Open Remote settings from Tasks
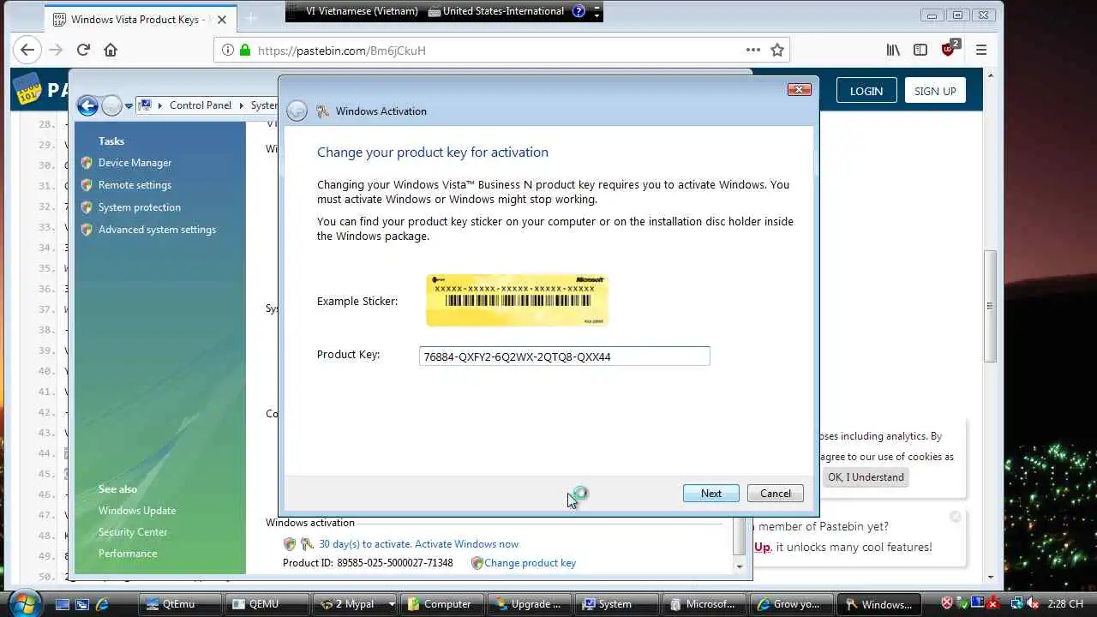Viewport: 1097px width, 617px height. (135, 185)
